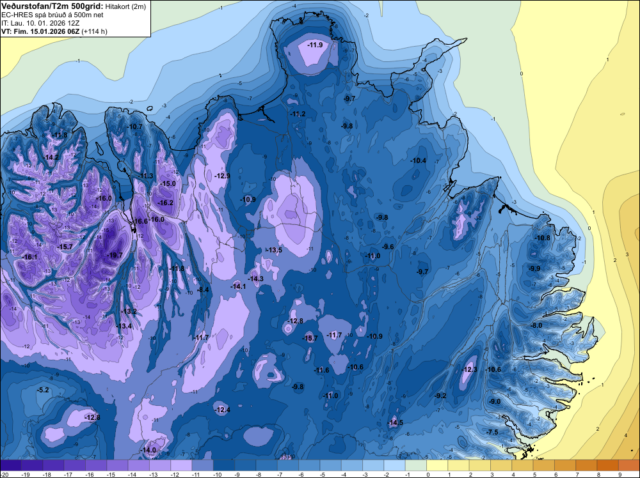Click the -12.9 temperature label
640x478 pixels.
pyautogui.click(x=223, y=176)
